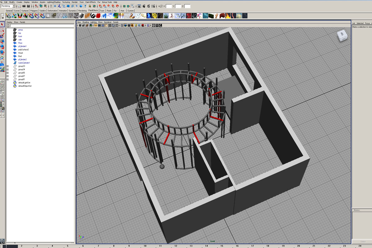Open the Lighting/Shading menu

point(54,2)
